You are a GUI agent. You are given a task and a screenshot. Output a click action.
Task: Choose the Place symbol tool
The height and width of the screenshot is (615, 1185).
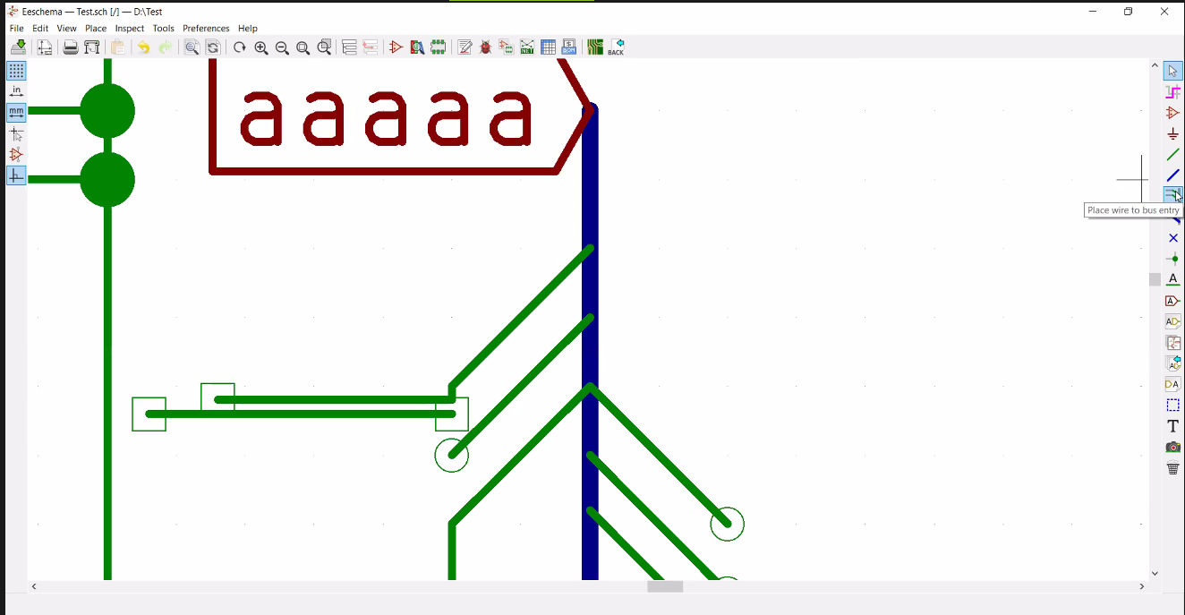[1173, 113]
